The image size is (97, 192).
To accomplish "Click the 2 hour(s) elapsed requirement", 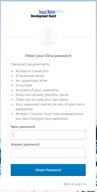I will point(49,116).
